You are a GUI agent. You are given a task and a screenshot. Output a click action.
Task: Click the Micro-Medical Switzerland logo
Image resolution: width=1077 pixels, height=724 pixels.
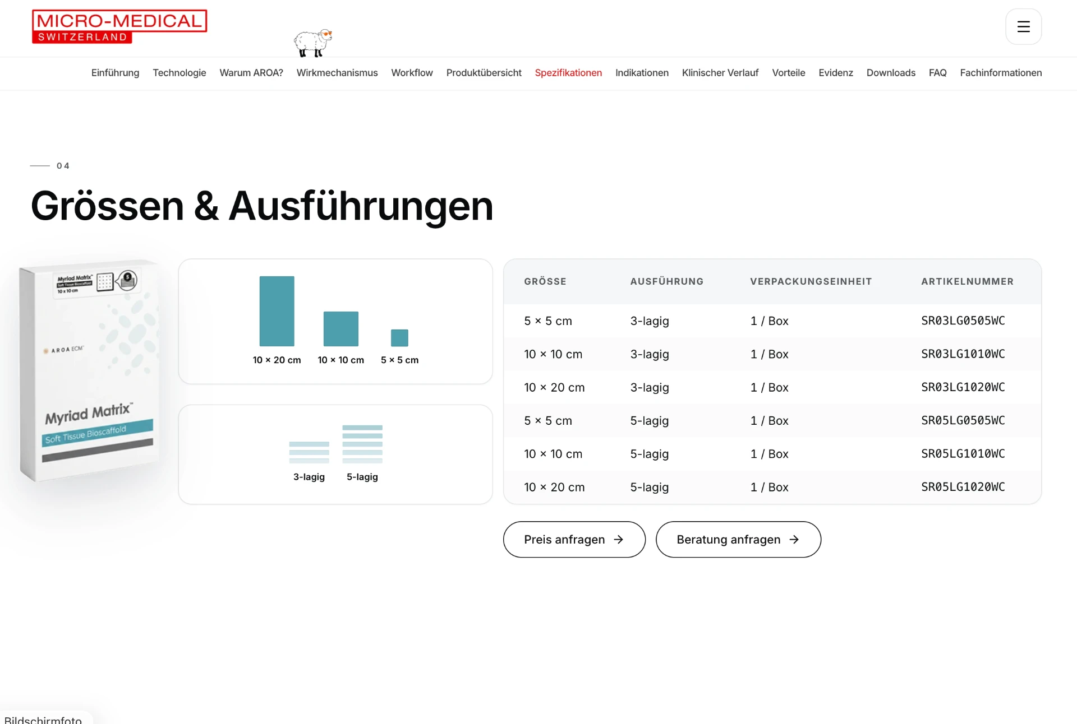(x=119, y=26)
